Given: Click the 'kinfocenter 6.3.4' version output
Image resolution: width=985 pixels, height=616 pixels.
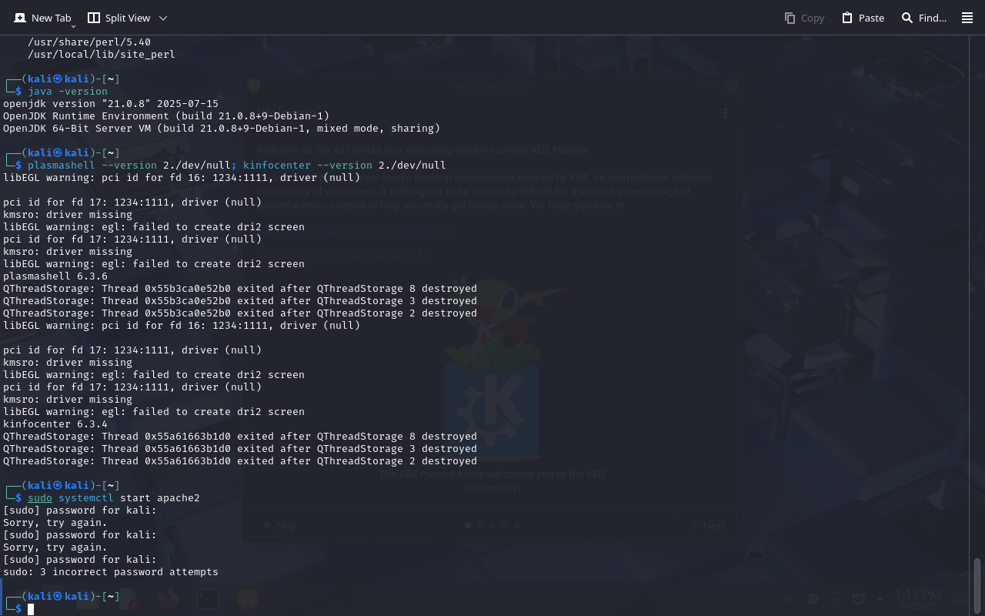Looking at the screenshot, I should 55,424.
